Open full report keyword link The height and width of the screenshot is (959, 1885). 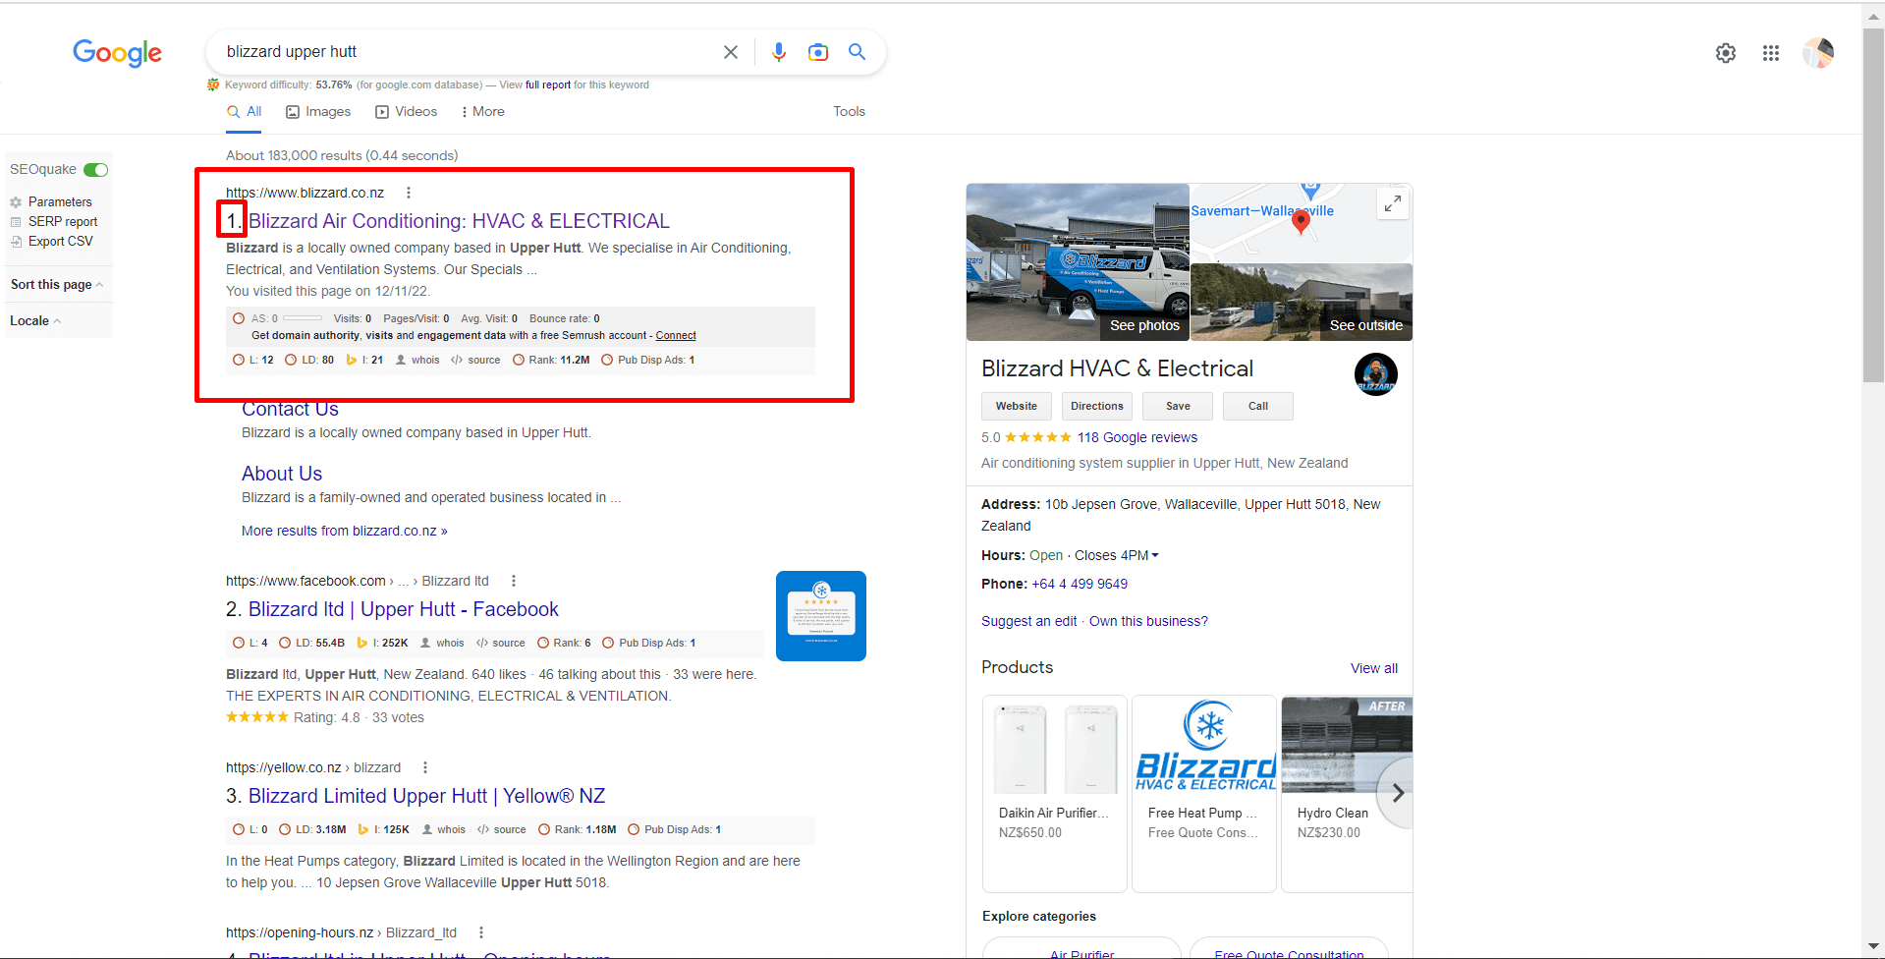pyautogui.click(x=548, y=85)
